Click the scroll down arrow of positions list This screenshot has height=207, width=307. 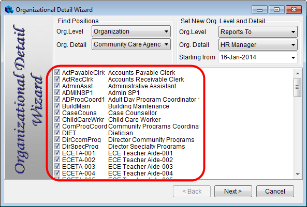point(298,174)
